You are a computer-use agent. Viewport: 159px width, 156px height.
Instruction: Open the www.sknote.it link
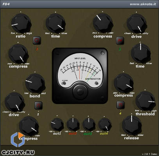tap(143, 4)
